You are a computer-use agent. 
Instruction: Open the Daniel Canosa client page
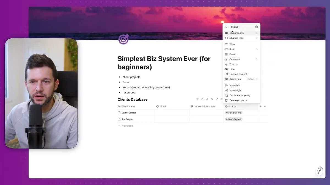[x=129, y=113]
